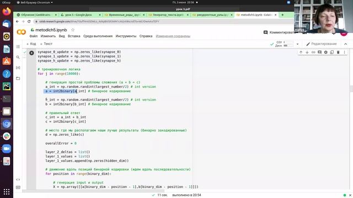This screenshot has width=353, height=198.
Task: Mirror cell in tab icon
Action: click(x=332, y=52)
